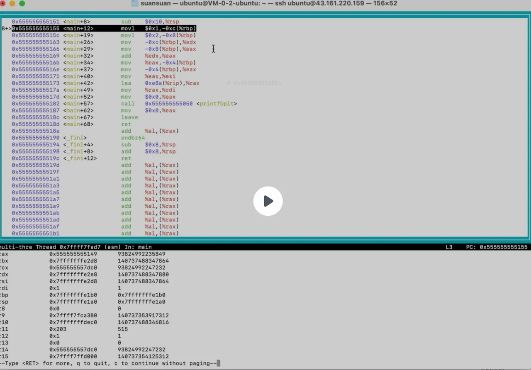Select the decimal value 515
Image resolution: width=531 pixels, height=370 pixels.
[x=123, y=329]
